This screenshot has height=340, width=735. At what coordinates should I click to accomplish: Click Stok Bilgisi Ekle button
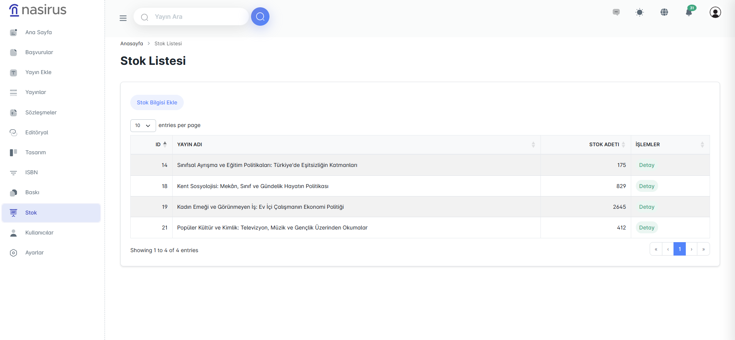[x=157, y=102]
